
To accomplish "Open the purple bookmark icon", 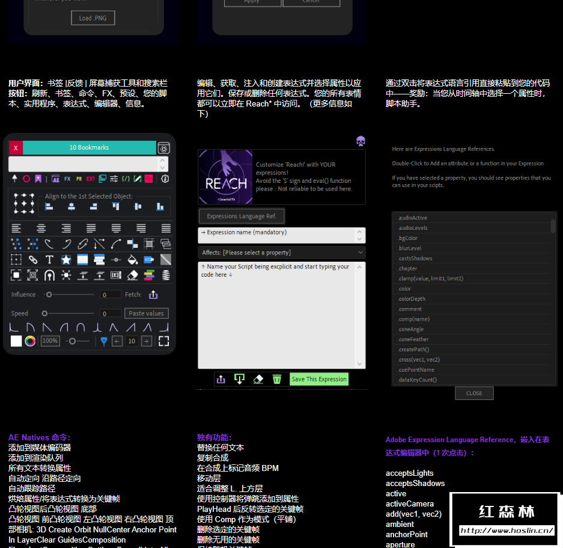I will pyautogui.click(x=38, y=179).
